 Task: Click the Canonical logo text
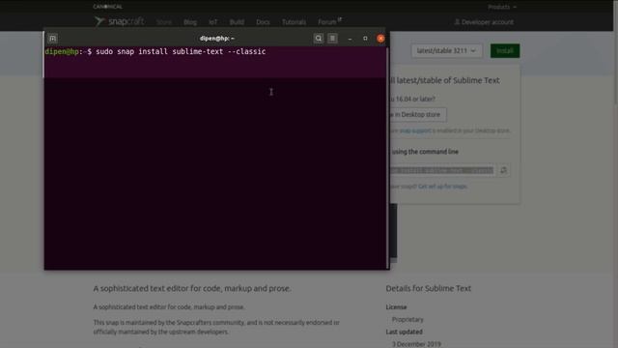coord(107,7)
